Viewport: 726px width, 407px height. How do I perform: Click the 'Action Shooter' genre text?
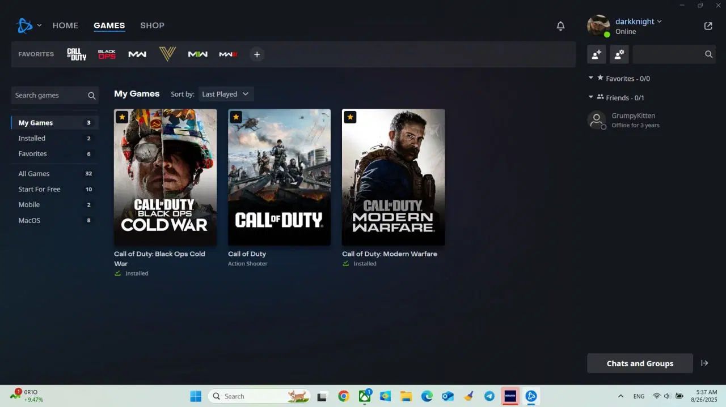pyautogui.click(x=247, y=264)
